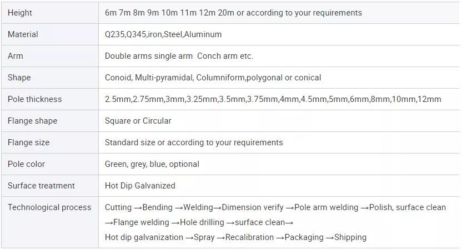
Task: Click the Technological process label
Action: click(49, 207)
